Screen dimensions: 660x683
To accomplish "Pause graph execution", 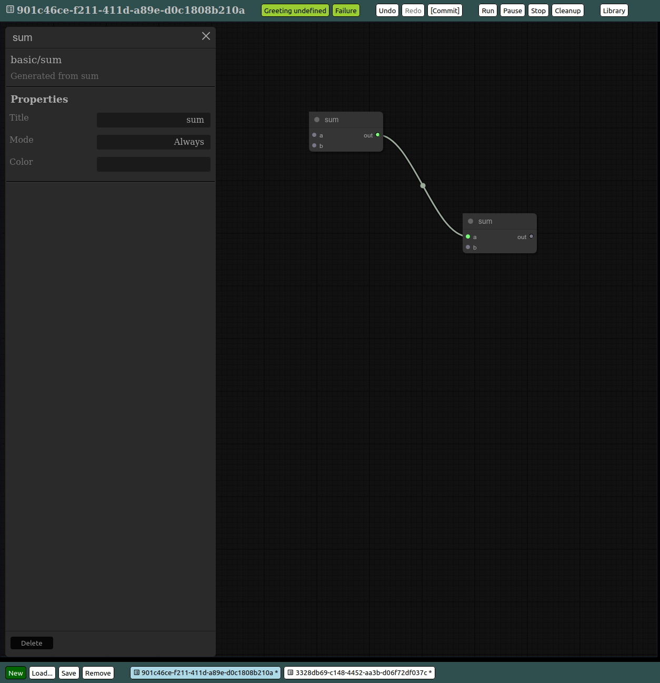I will point(513,11).
